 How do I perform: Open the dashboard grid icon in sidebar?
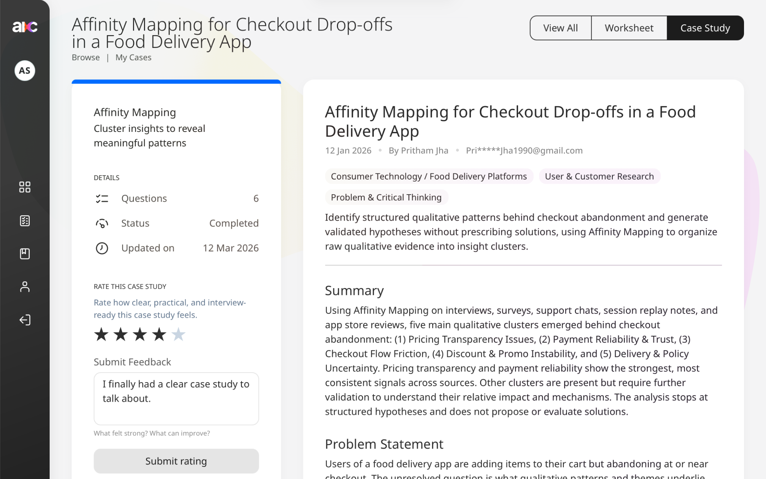[25, 187]
